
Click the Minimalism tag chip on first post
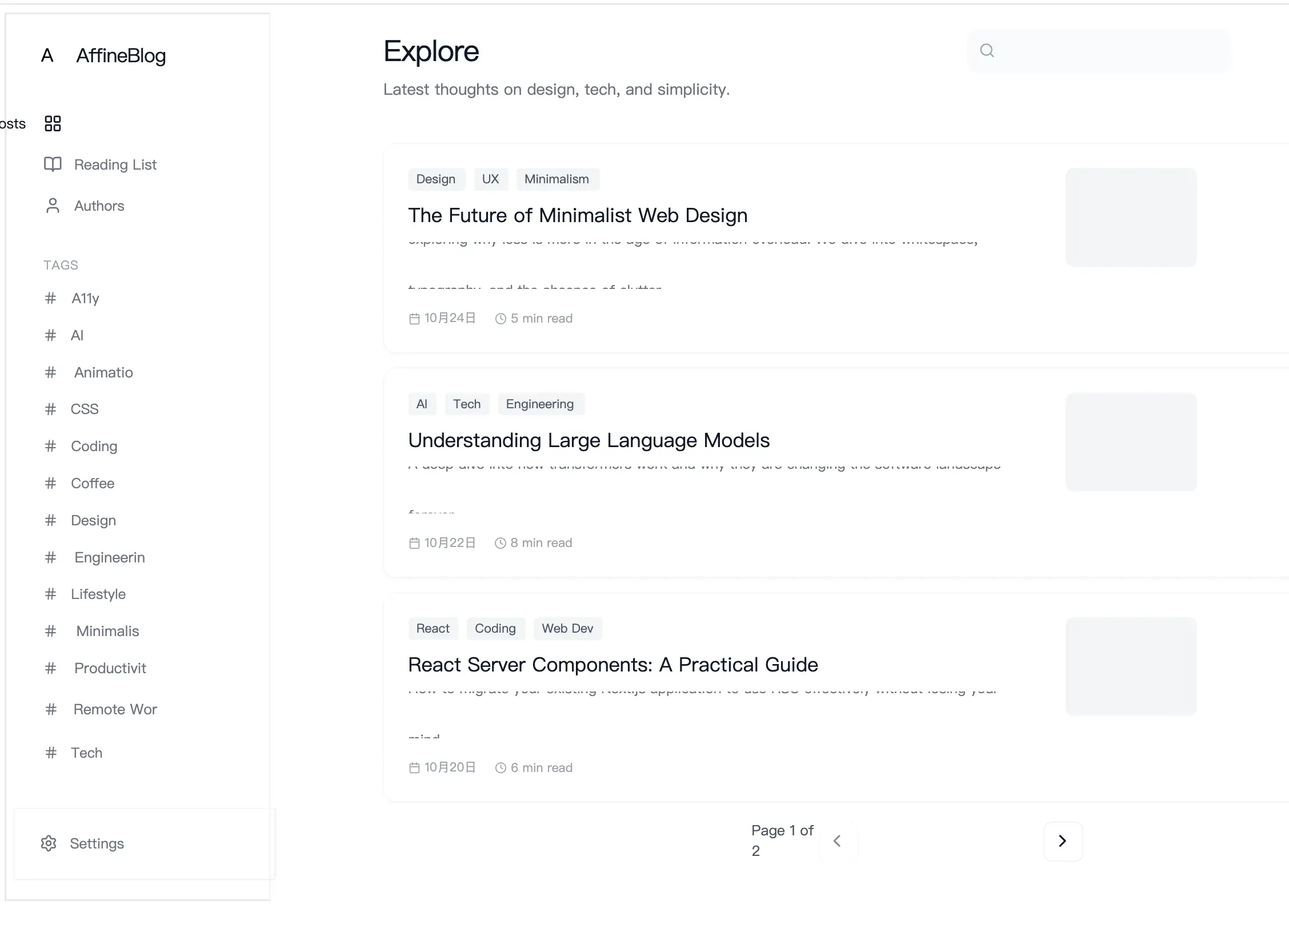(x=557, y=179)
